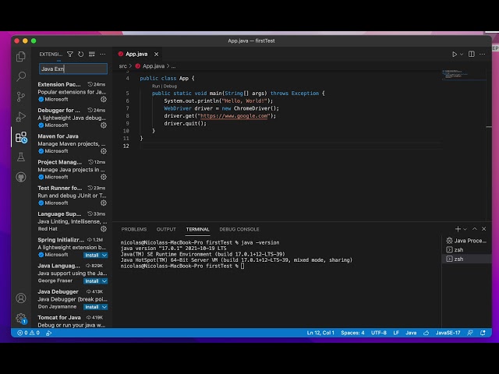
Task: Maximize the terminal panel with caret
Action: (475, 229)
